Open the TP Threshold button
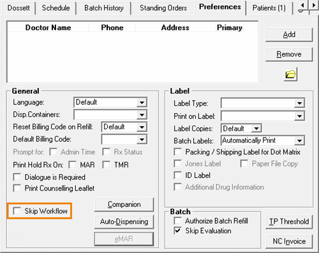 click(x=289, y=222)
